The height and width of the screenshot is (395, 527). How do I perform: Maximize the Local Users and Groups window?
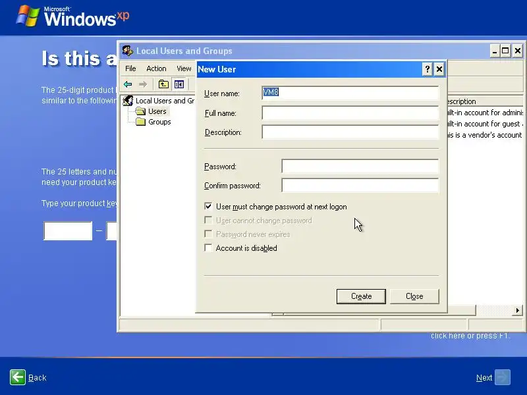[505, 51]
